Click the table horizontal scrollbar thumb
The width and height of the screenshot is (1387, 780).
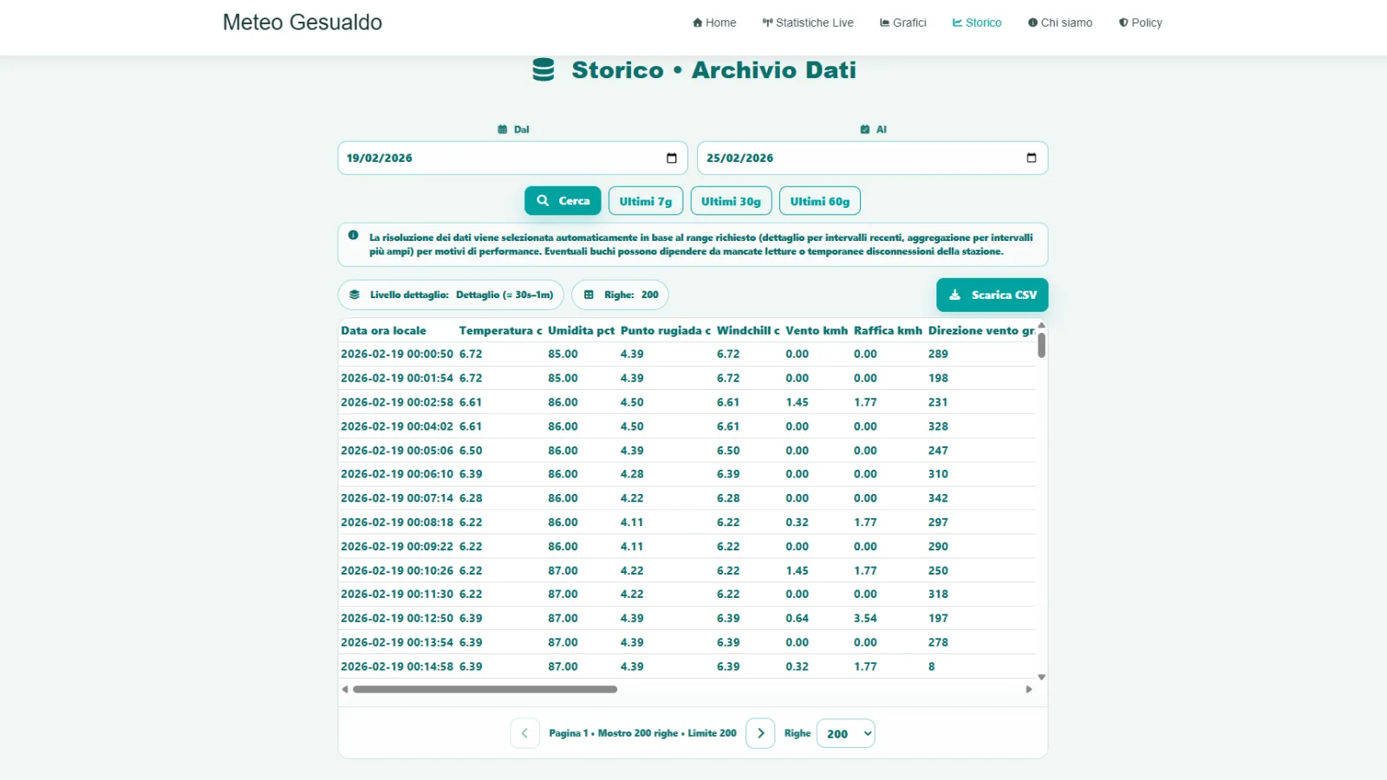click(485, 690)
